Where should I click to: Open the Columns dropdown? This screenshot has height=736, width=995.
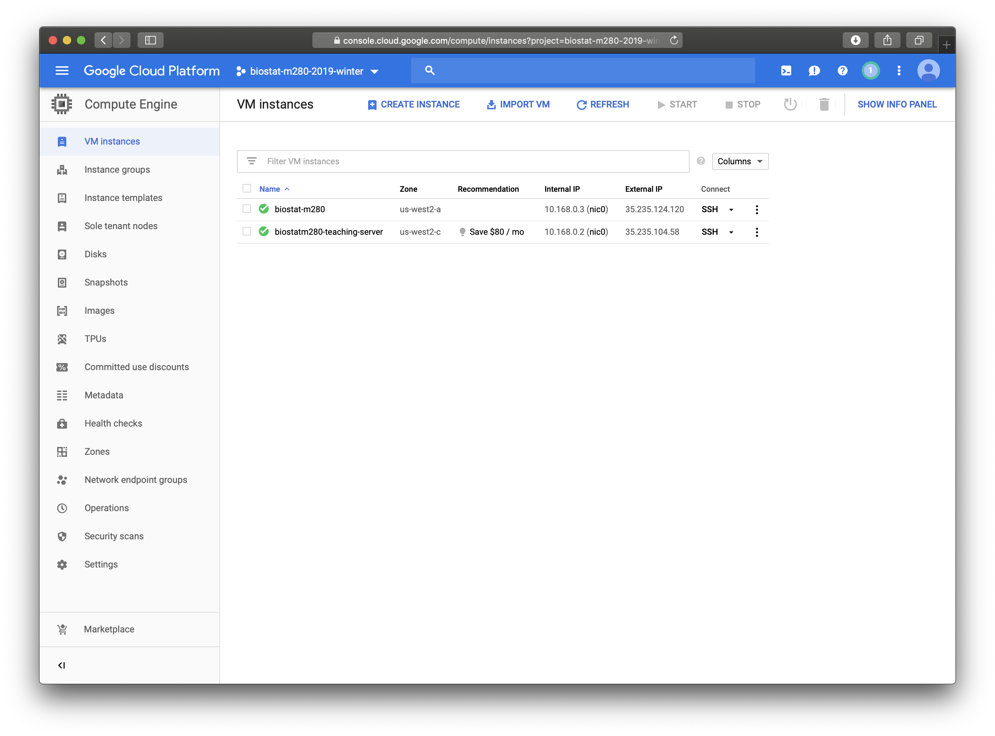click(740, 161)
